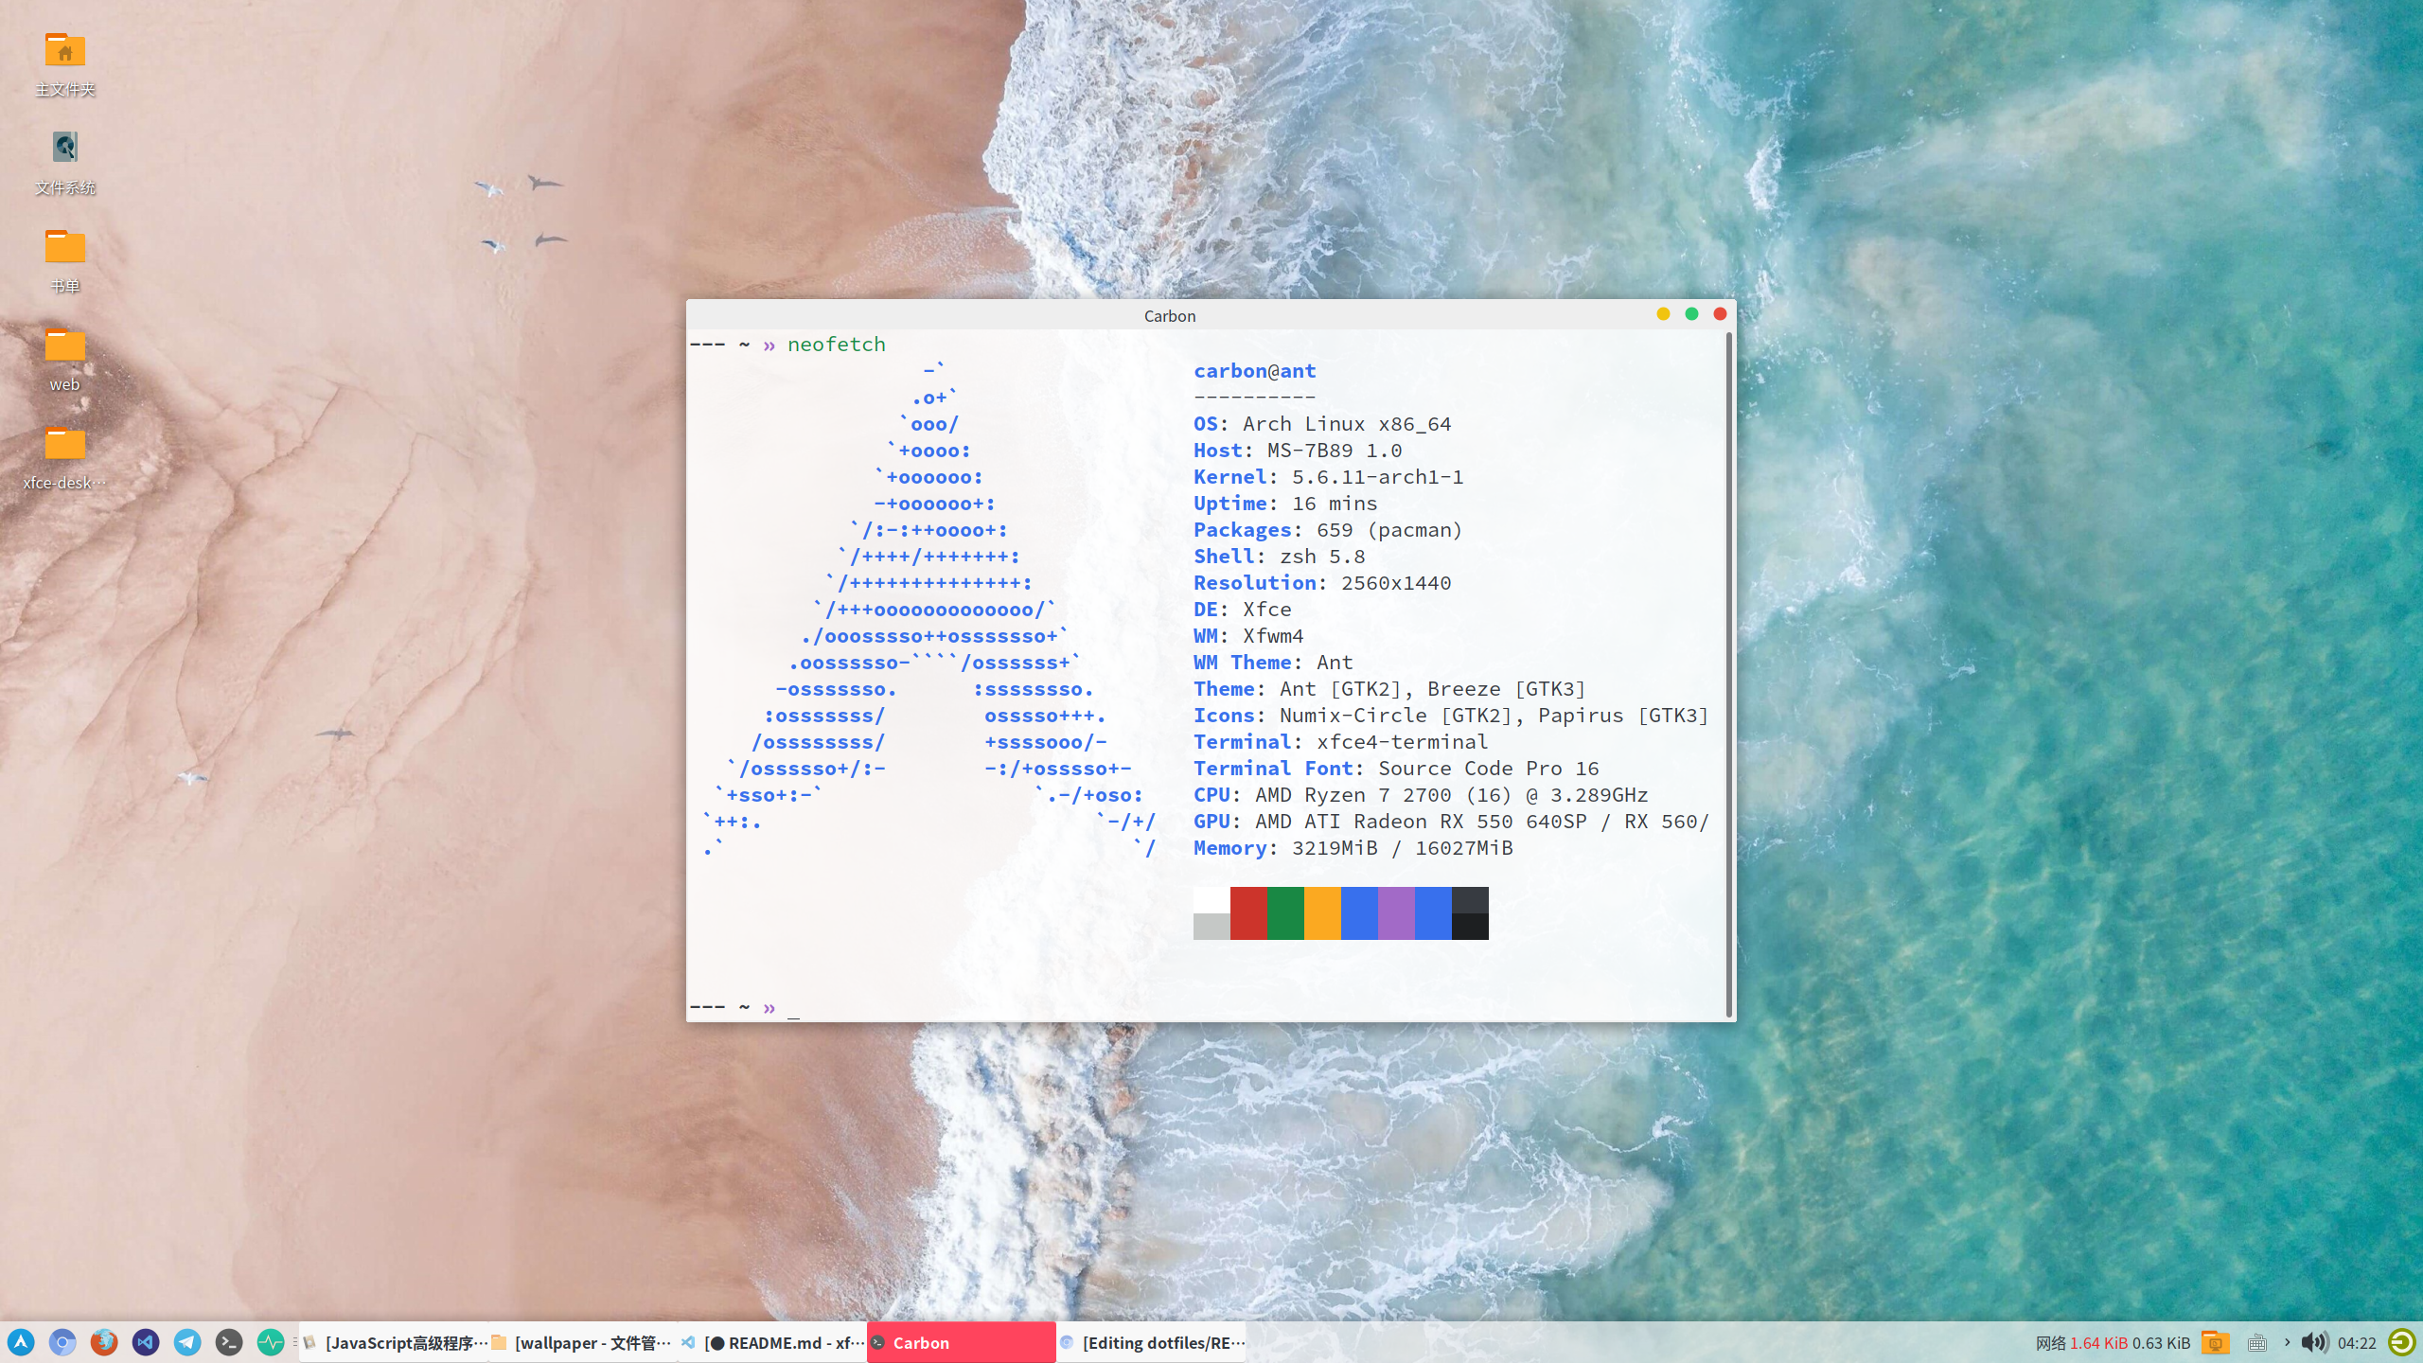The image size is (2423, 1363).
Task: Open Telegram from the panel
Action: tap(187, 1342)
